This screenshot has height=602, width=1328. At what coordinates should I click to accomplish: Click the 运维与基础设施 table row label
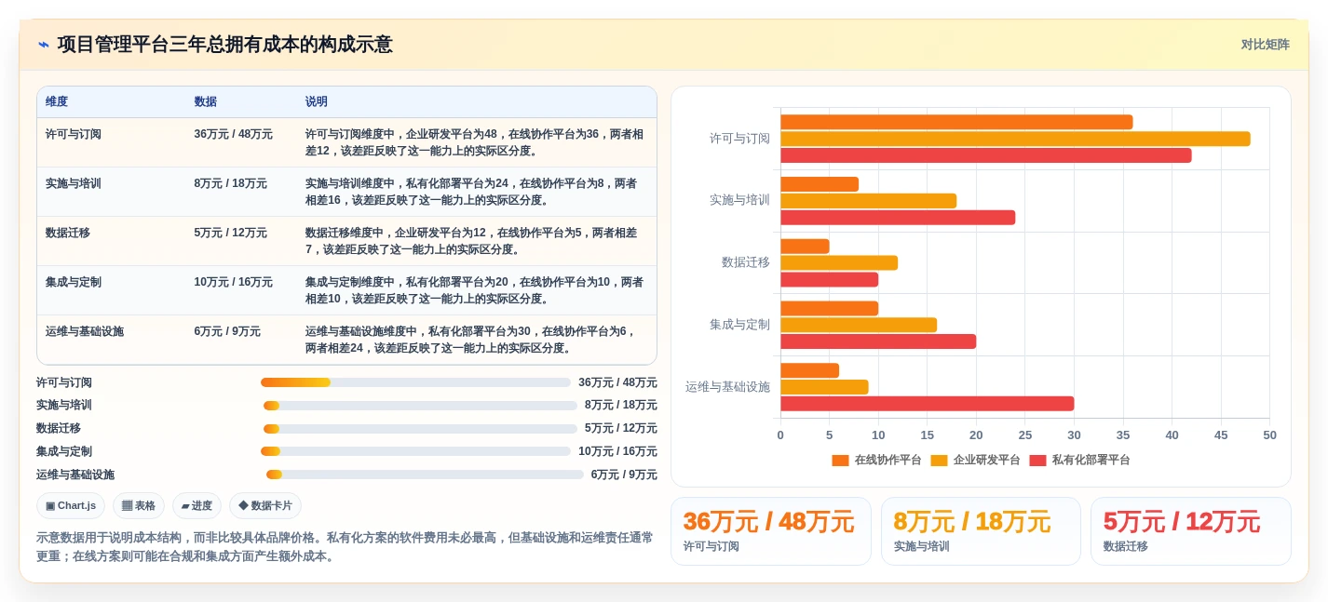85,331
